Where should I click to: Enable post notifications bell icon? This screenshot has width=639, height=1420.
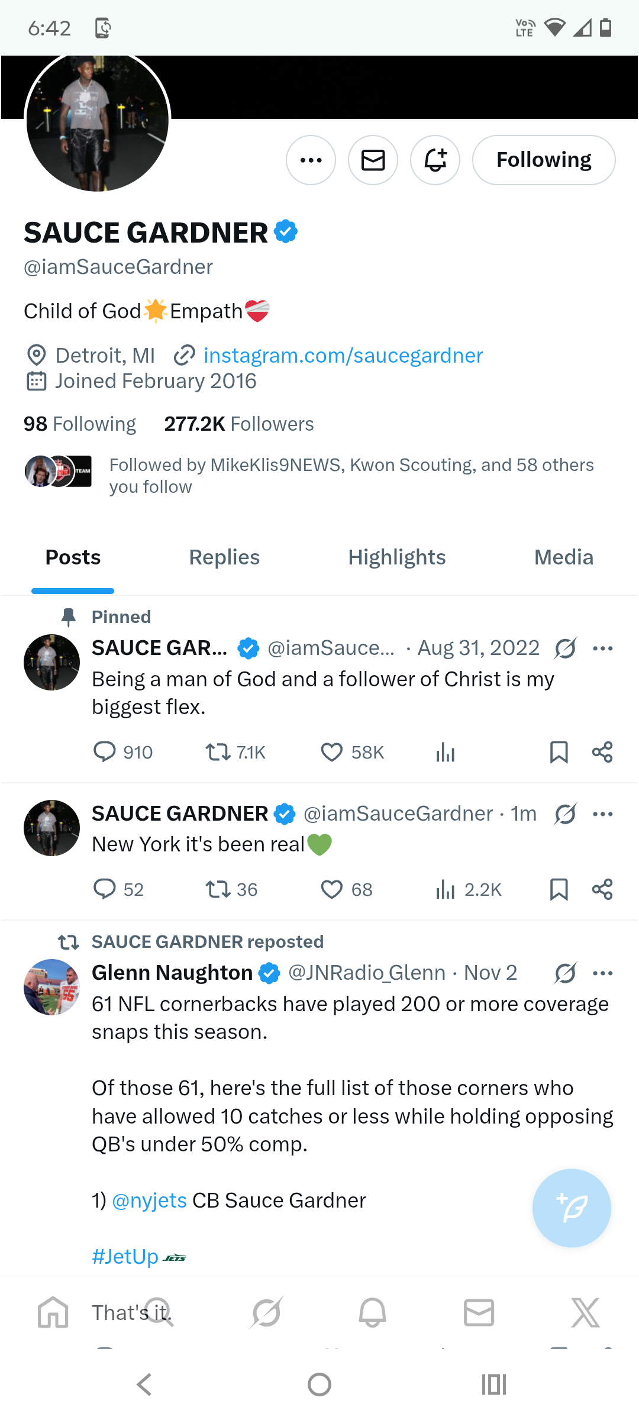click(x=435, y=160)
